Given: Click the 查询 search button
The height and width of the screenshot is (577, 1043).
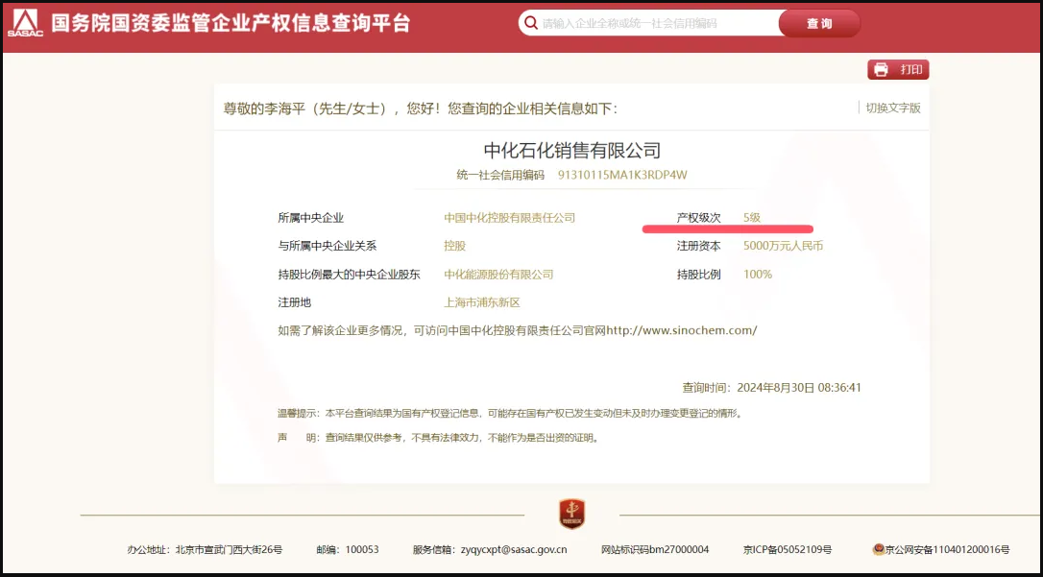Looking at the screenshot, I should click(x=819, y=23).
